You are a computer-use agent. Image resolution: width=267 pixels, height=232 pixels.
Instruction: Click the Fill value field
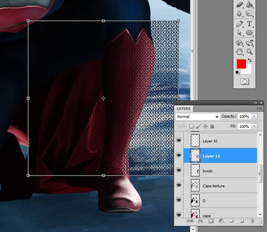244,126
